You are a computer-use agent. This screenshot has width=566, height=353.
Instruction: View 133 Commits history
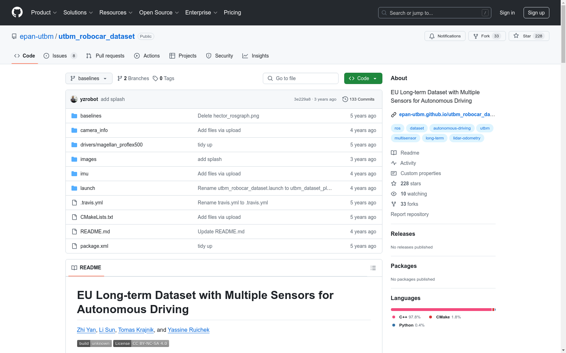pos(358,99)
